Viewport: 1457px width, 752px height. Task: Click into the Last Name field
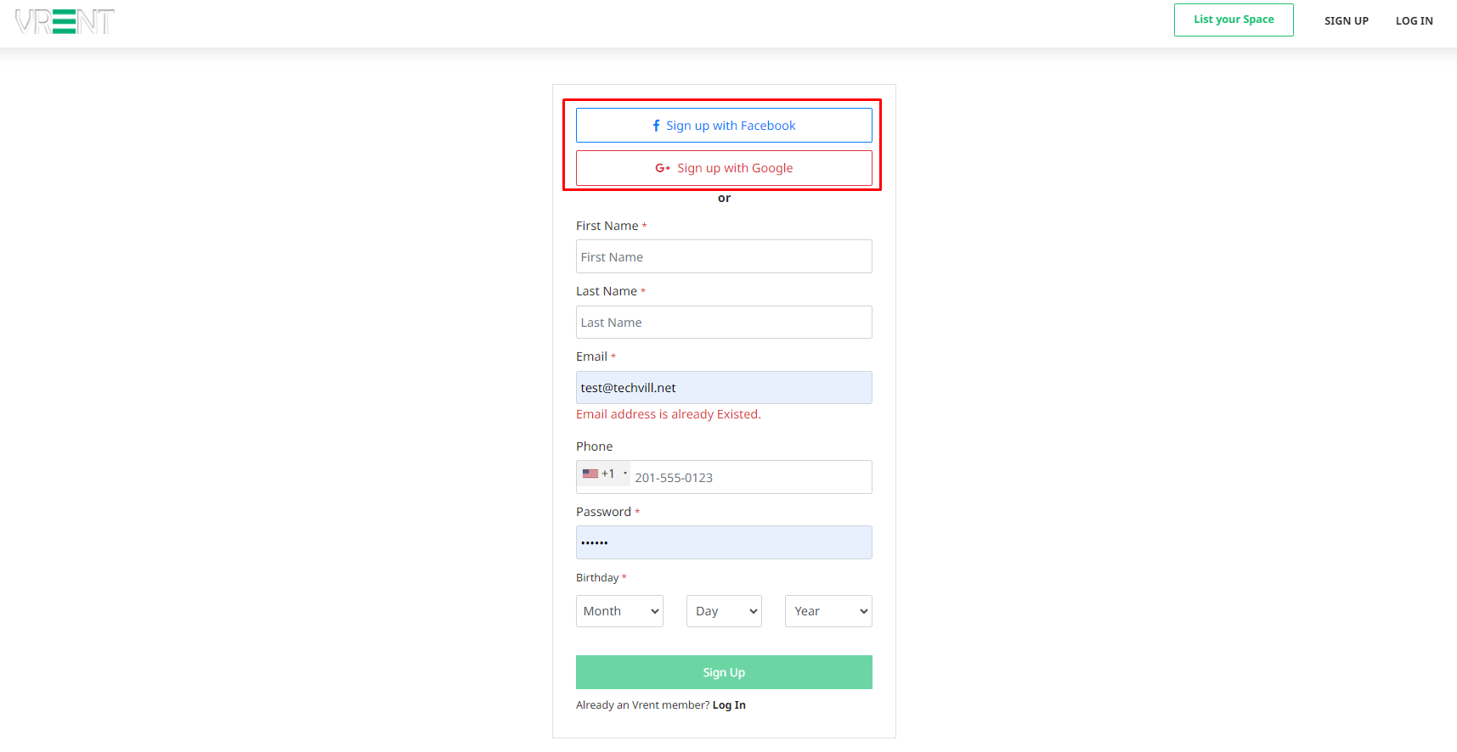[x=724, y=323]
